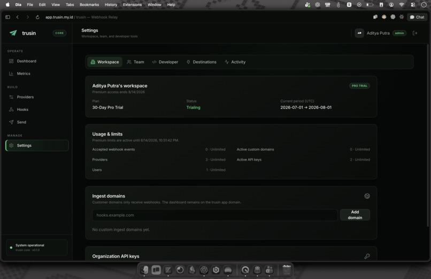Click the Trialing status text

pyautogui.click(x=193, y=108)
